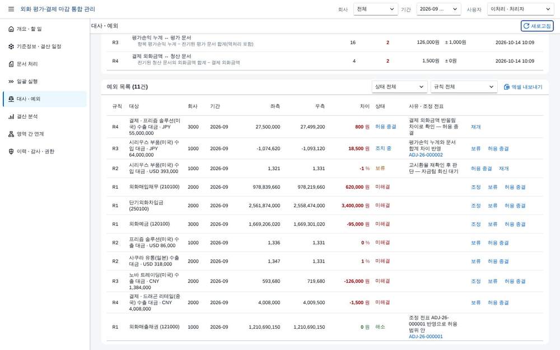The height and width of the screenshot is (350, 560).
Task: Click 허용 종결 for 외화예금 (120100) row
Action: pos(515,225)
